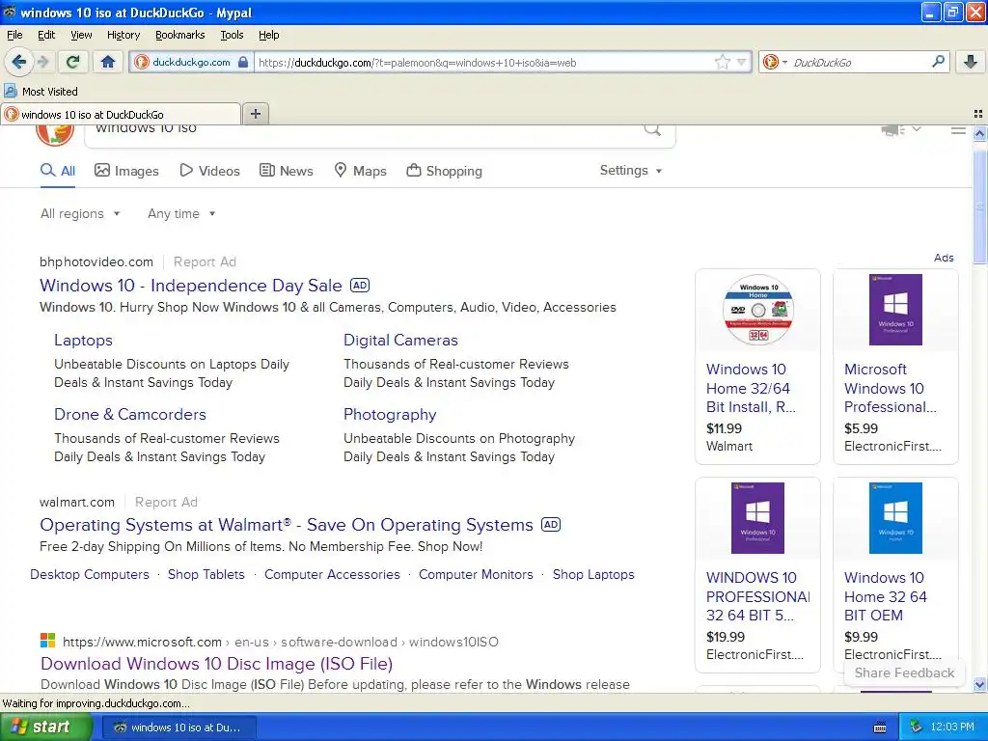This screenshot has height=741, width=988.
Task: Click Report Ad next to walmart.com
Action: click(166, 502)
